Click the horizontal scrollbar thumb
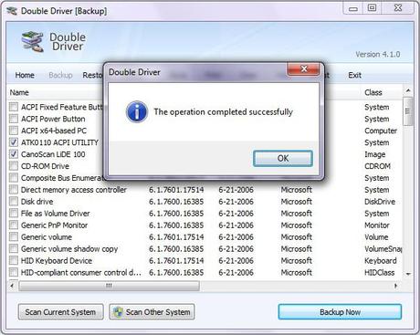The image size is (420, 335). click(109, 286)
